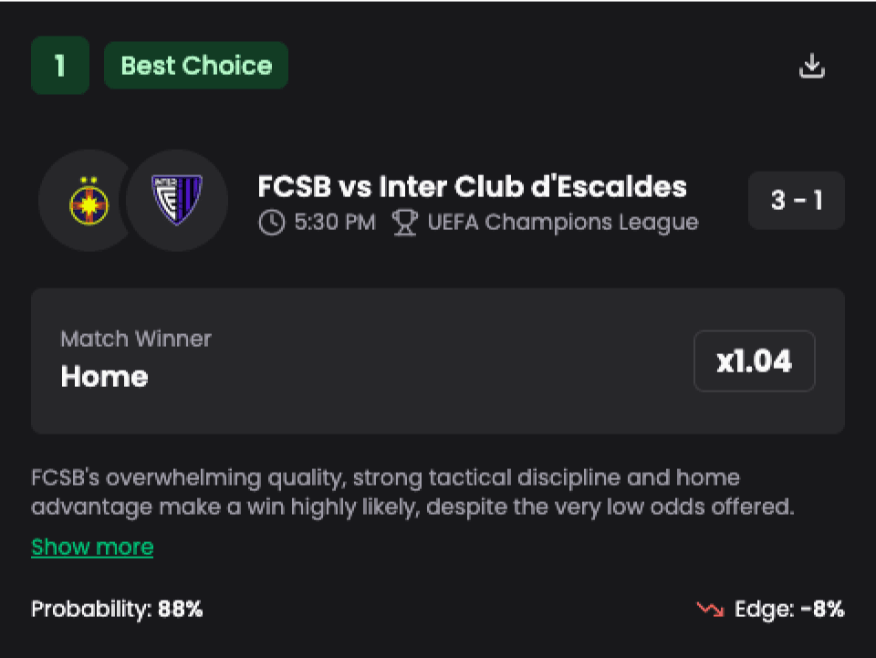This screenshot has height=658, width=876.
Task: Select the Home pick text
Action: tap(104, 376)
